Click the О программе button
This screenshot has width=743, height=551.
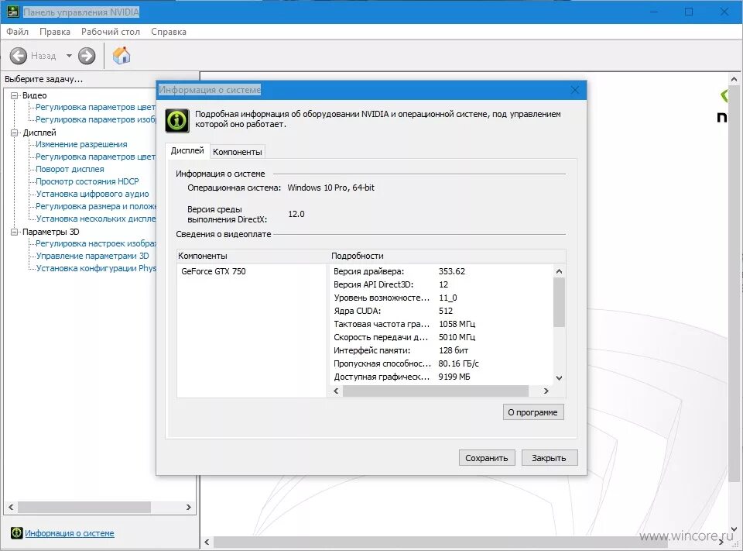533,412
